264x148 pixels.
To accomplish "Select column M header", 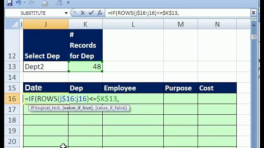I will [x=181, y=24].
